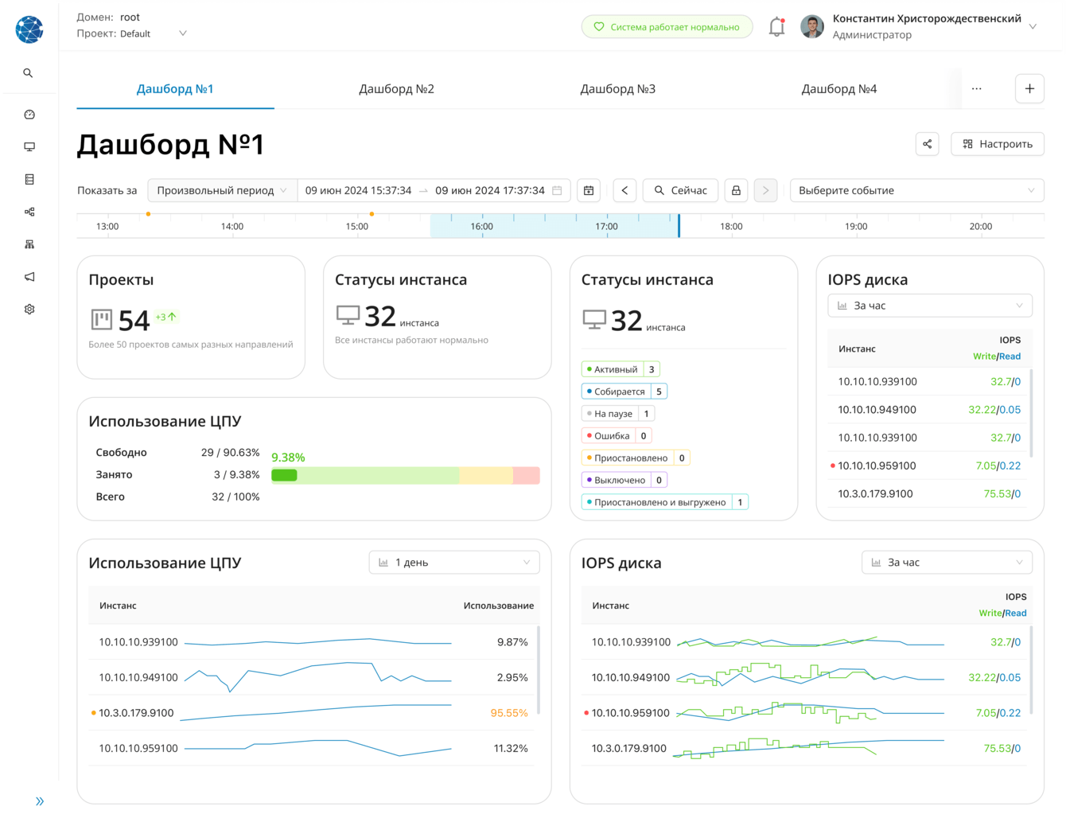
Task: Open the Произвольный период dropdown
Action: coord(222,191)
